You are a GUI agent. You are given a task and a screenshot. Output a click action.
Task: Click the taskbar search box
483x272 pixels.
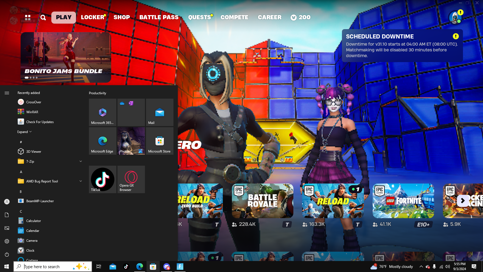click(x=53, y=267)
